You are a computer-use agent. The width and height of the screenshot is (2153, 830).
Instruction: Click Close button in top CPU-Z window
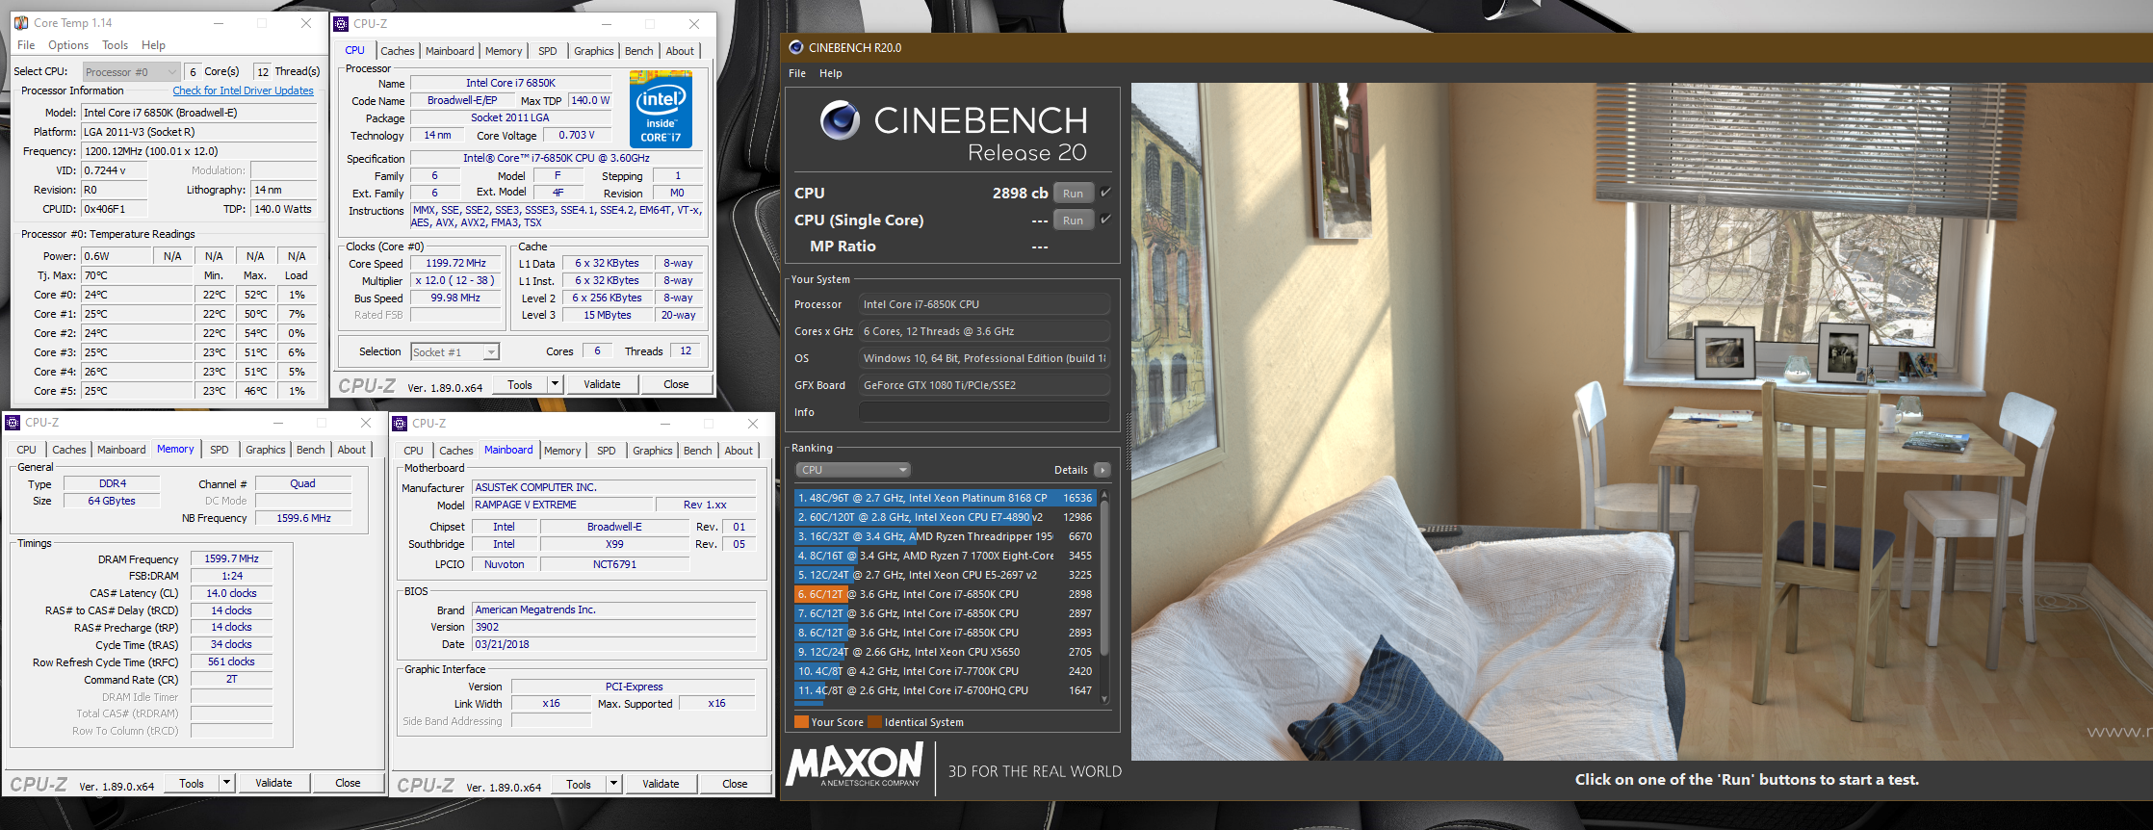click(676, 384)
